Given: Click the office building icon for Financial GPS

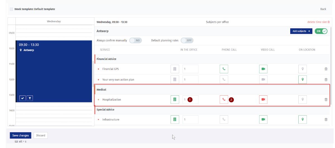Looking at the screenshot, I should click(x=175, y=69).
